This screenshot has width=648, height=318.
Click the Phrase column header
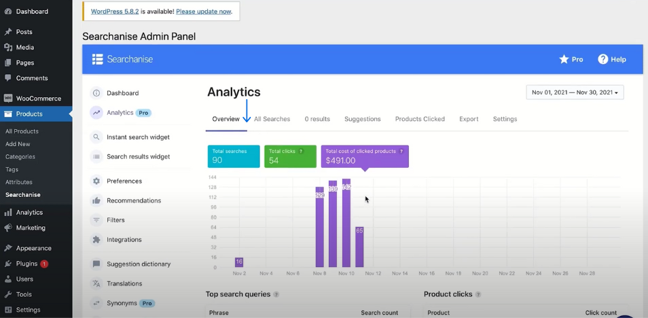coord(219,313)
